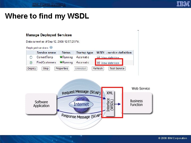Click the Where to find my WSDL title
This screenshot has height=143, width=191.
tap(47, 16)
